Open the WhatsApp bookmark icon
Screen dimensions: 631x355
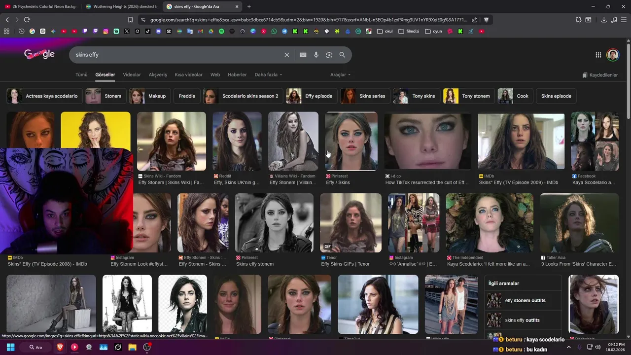tap(274, 31)
